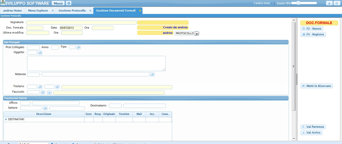Add a new Fascicolo with plus icon
This screenshot has height=144, width=342.
49,93
